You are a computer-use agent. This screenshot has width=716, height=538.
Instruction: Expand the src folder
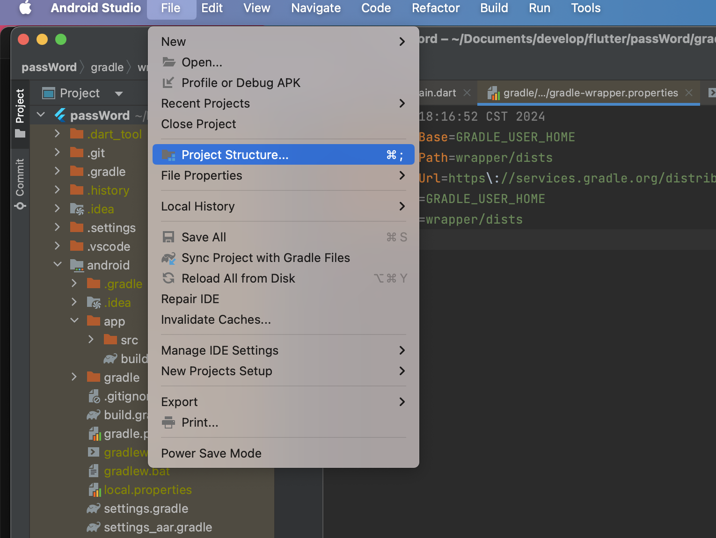point(91,340)
